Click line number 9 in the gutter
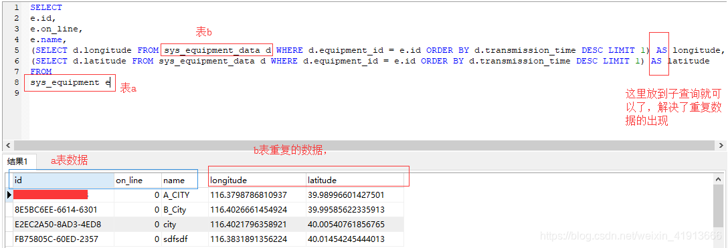The height and width of the screenshot is (248, 728). coord(17,93)
